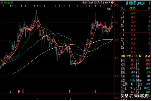Open the chart-type selector beside the lock
Screen dimensions: 152x101
pyautogui.click(x=112, y=3)
